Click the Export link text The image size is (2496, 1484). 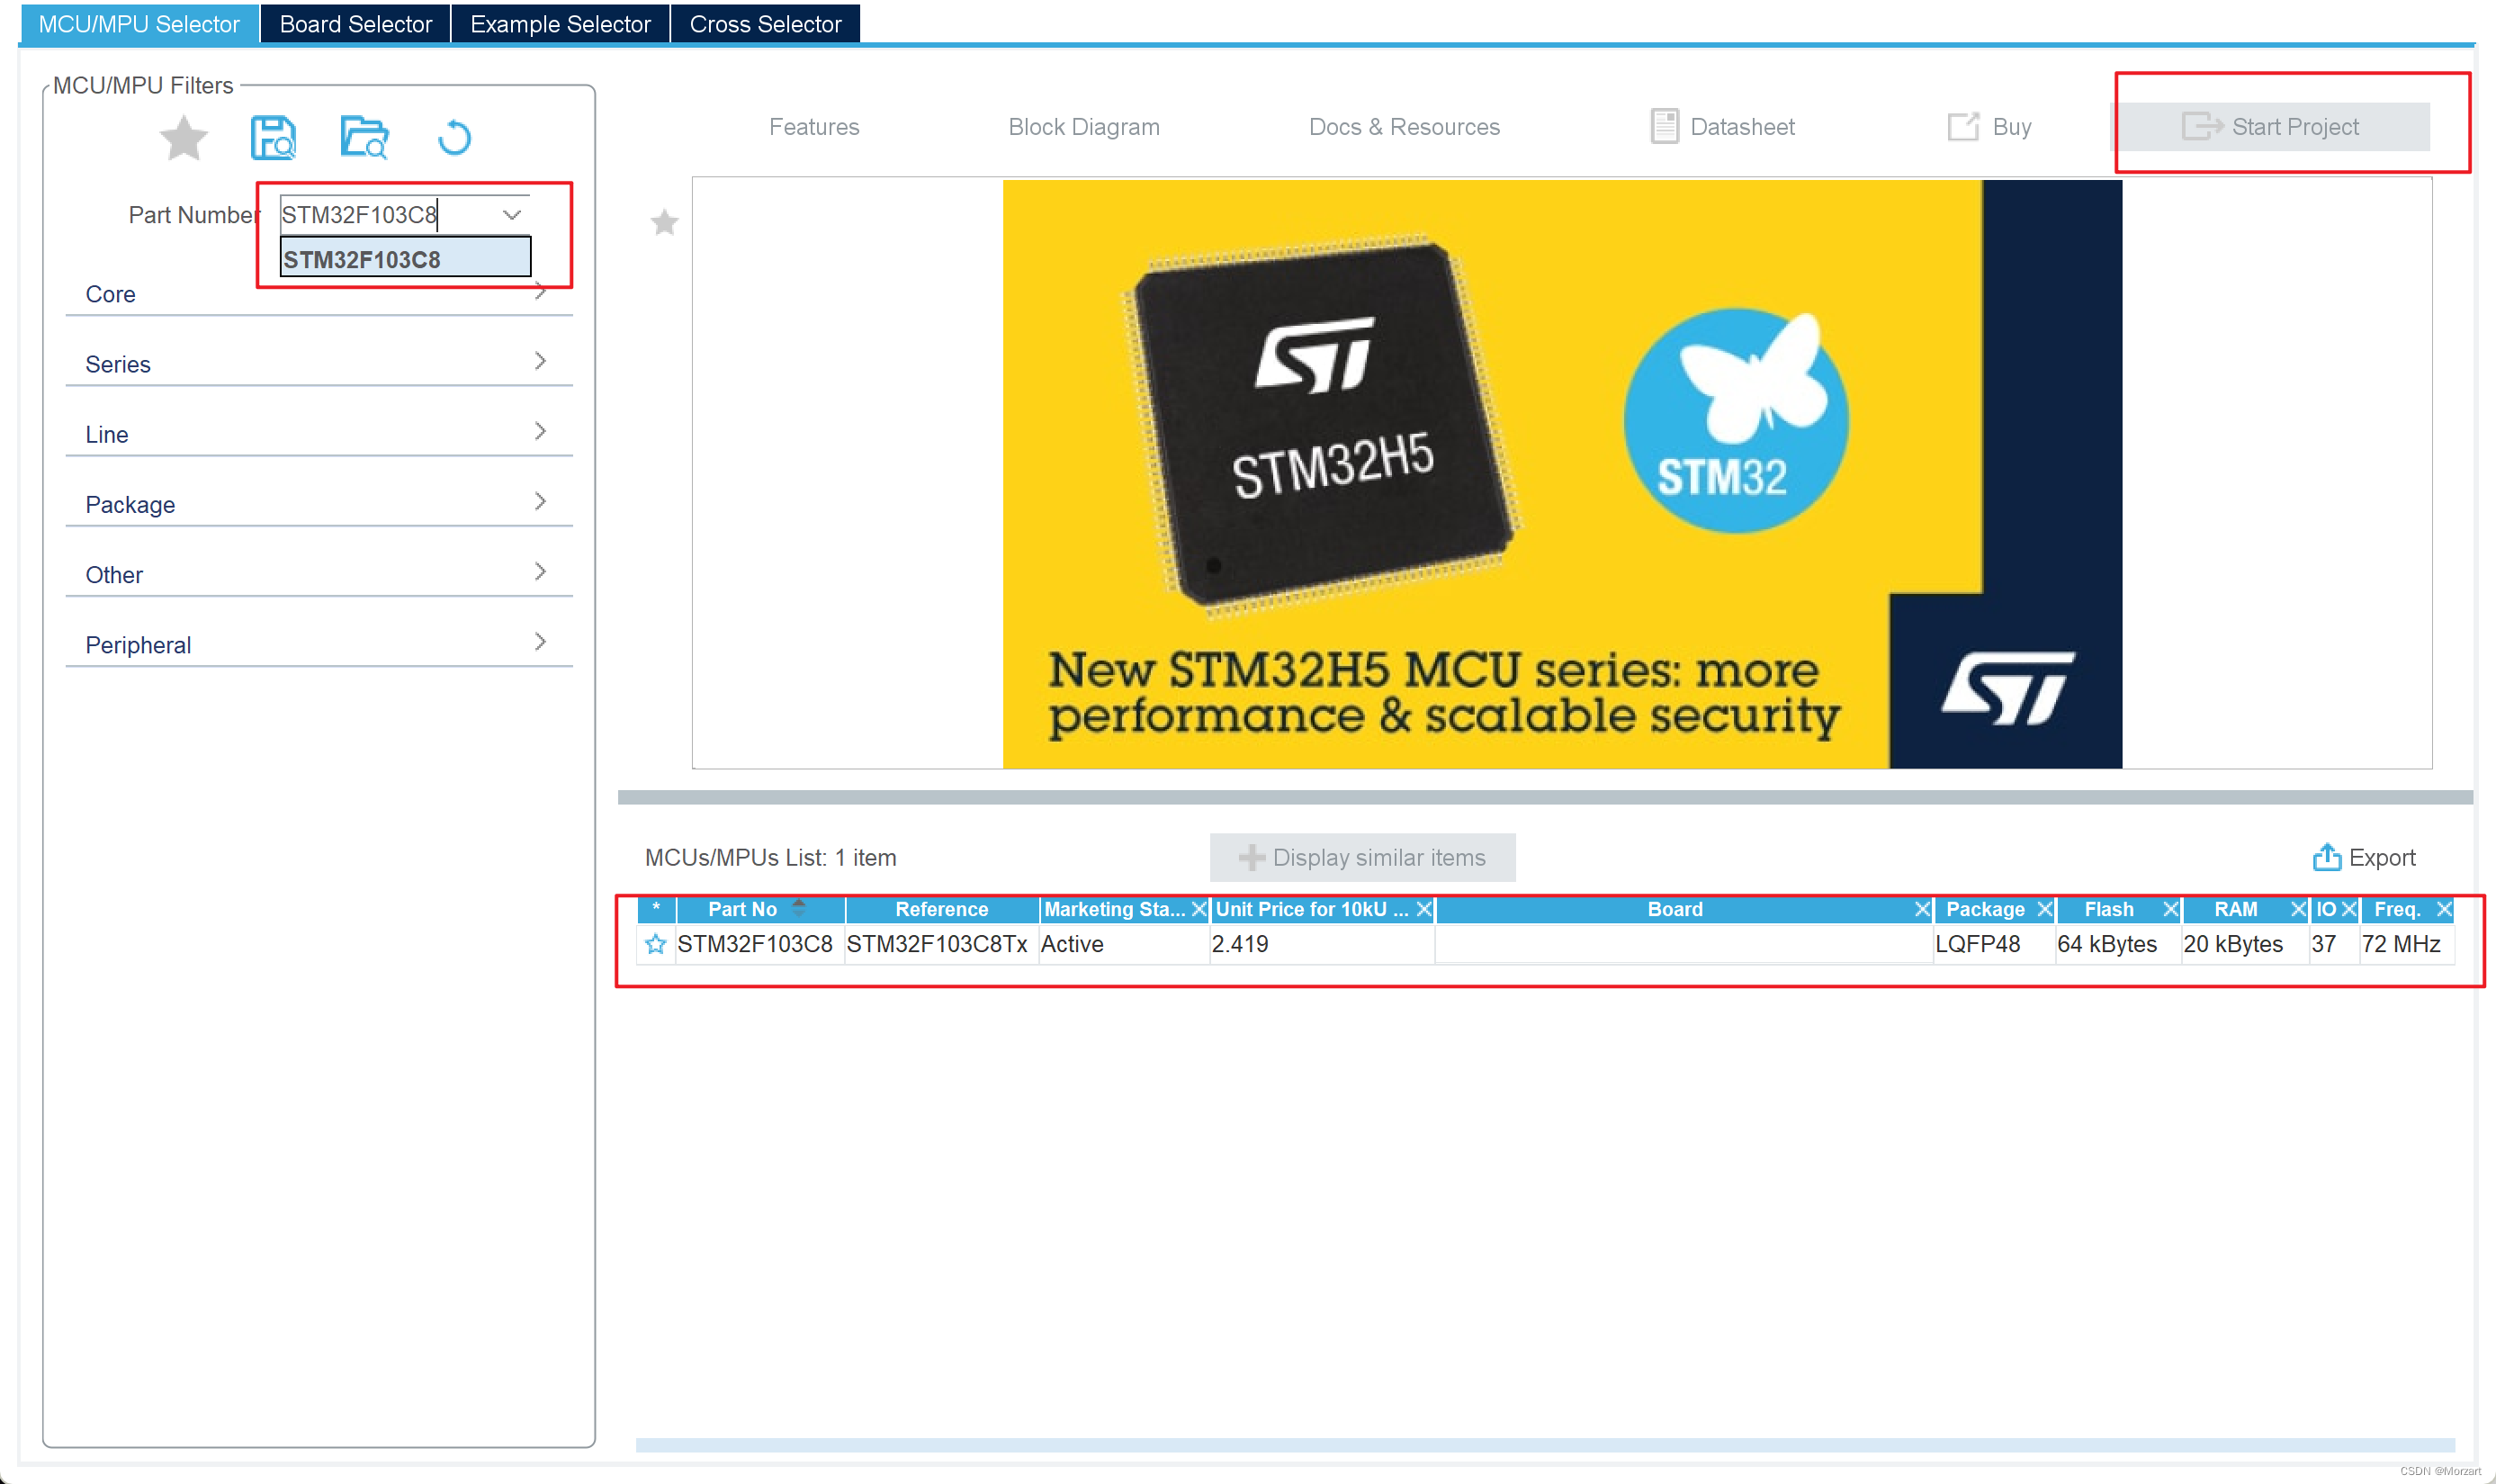click(2382, 857)
